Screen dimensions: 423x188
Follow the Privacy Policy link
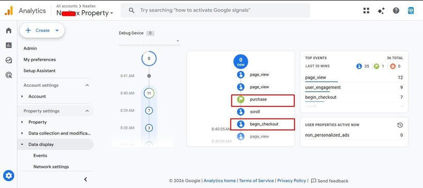tap(292, 181)
